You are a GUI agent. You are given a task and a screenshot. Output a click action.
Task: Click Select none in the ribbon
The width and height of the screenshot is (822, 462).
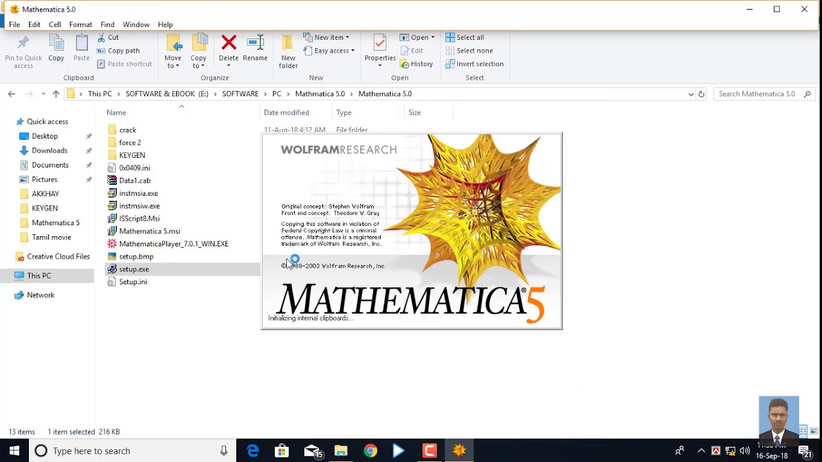pos(469,51)
